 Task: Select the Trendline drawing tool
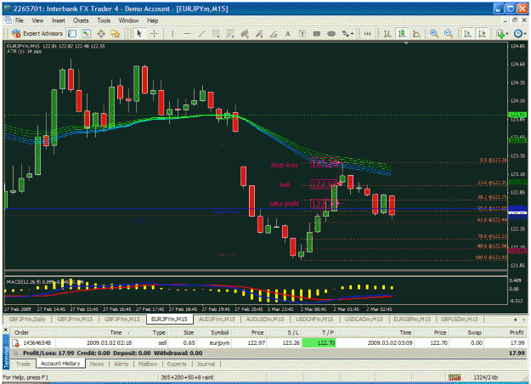202,33
